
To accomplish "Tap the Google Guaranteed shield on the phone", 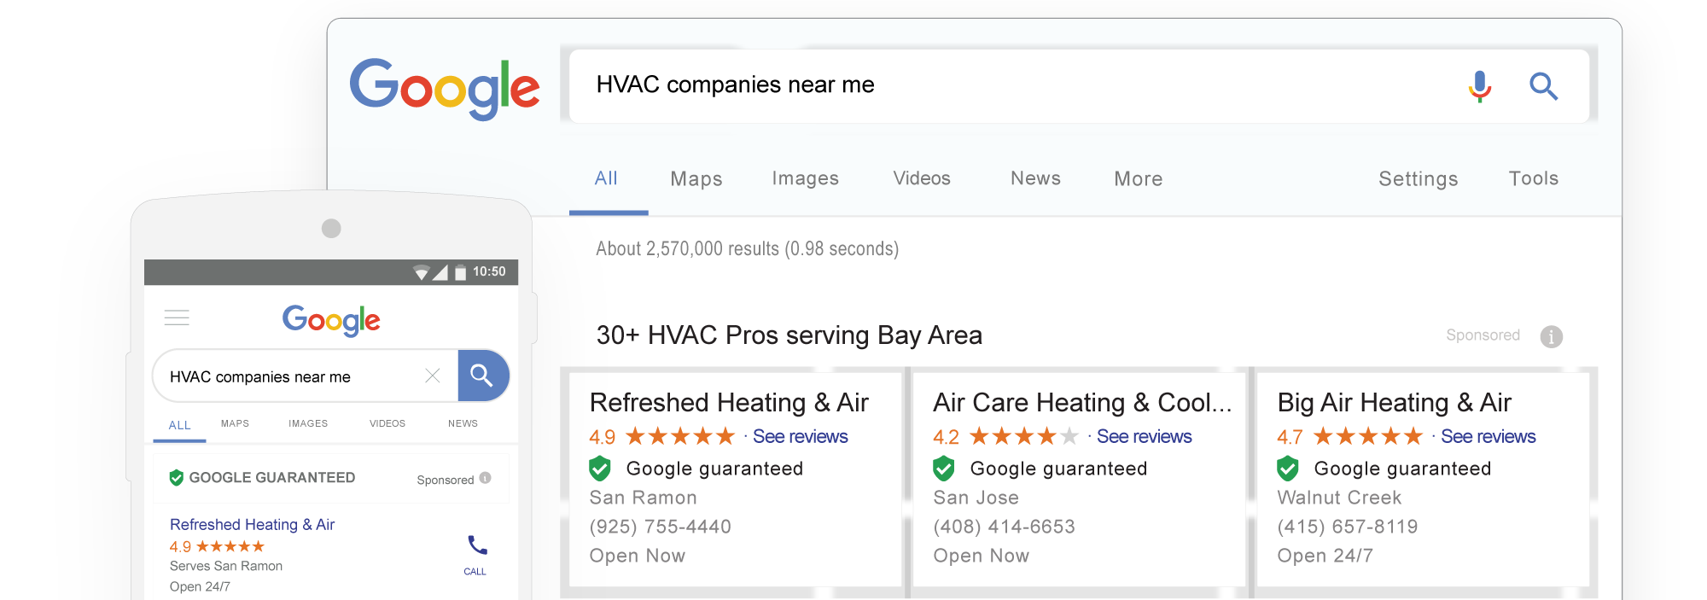I will (177, 478).
